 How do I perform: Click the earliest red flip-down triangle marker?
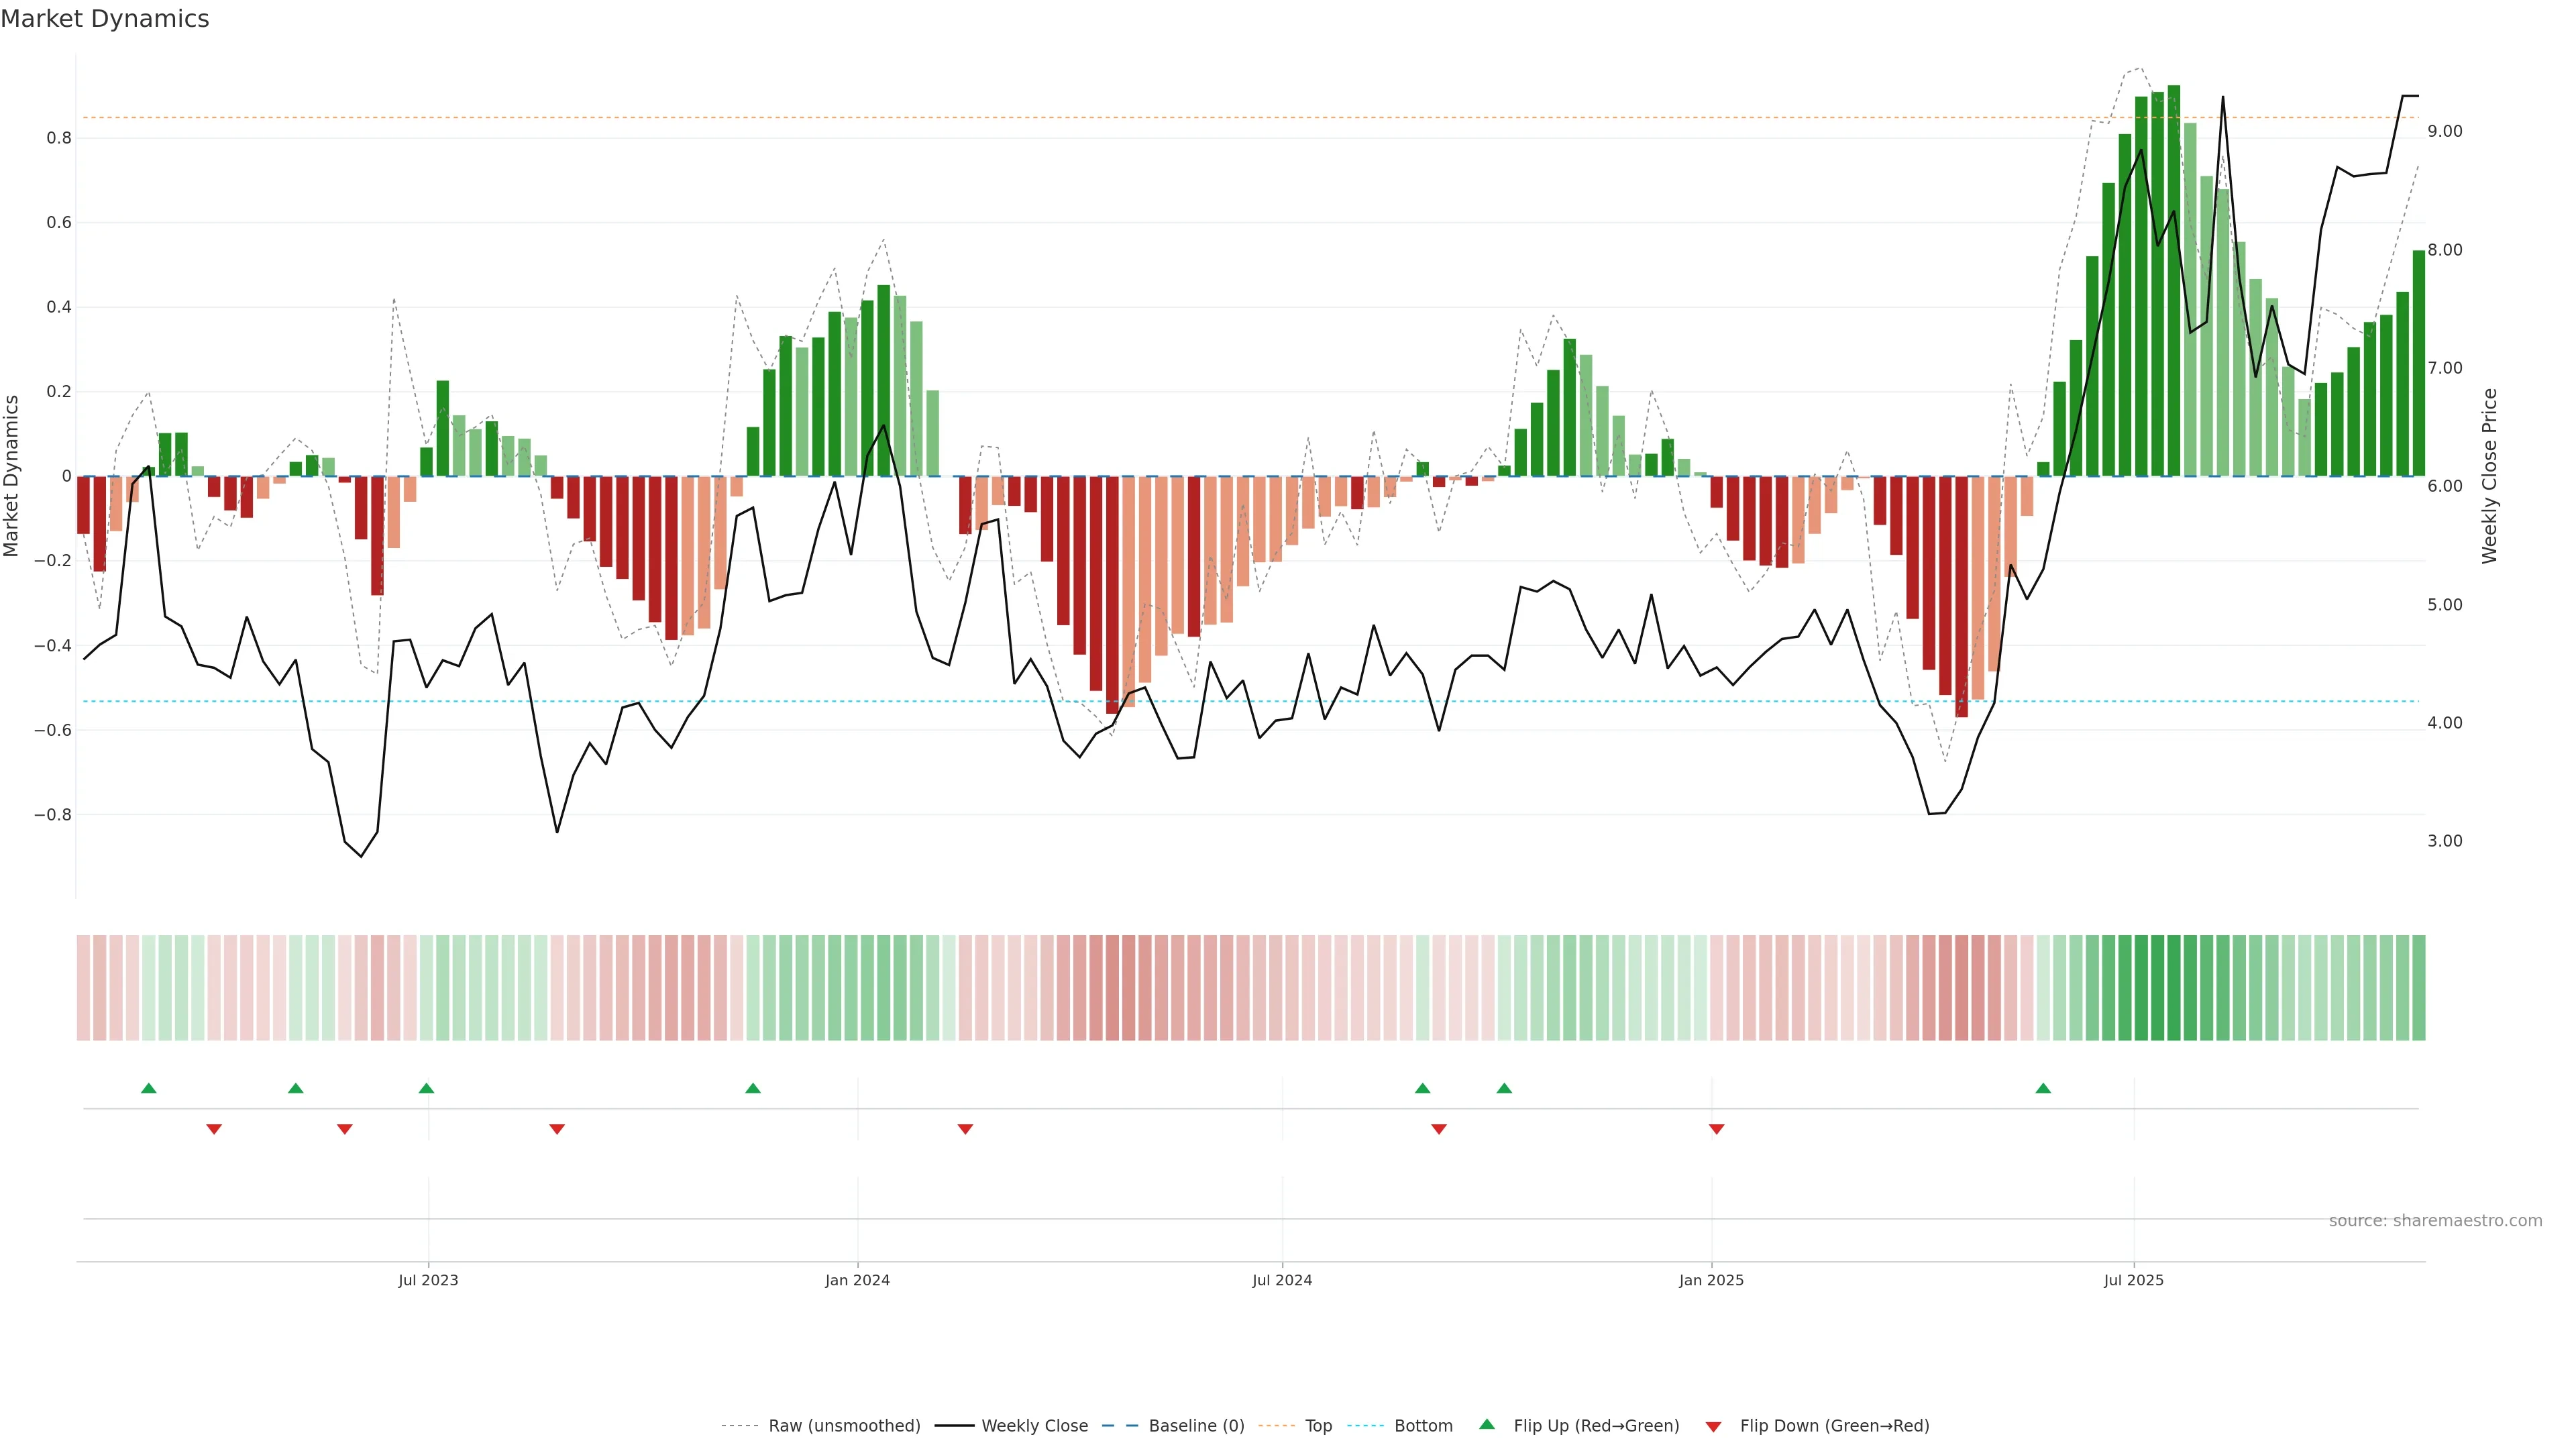214,1129
